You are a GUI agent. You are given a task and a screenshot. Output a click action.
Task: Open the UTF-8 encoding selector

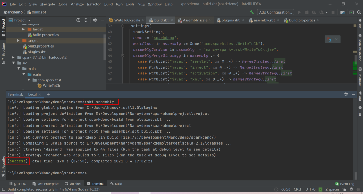click(310, 189)
